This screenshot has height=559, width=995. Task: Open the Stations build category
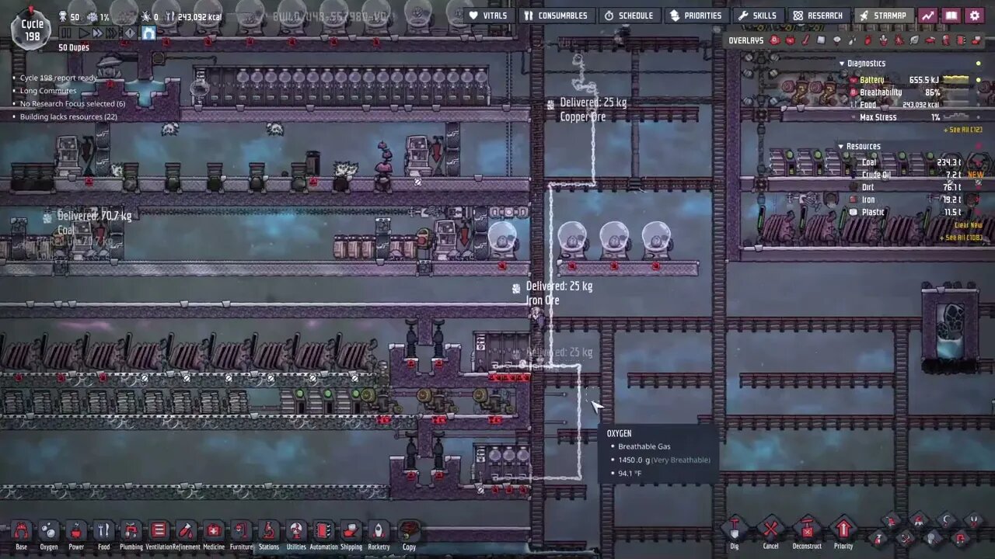269,535
